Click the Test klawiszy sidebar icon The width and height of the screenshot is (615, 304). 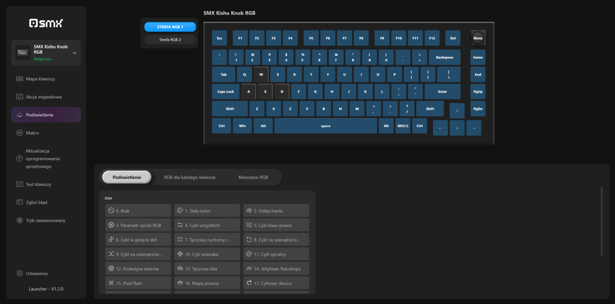pos(20,184)
